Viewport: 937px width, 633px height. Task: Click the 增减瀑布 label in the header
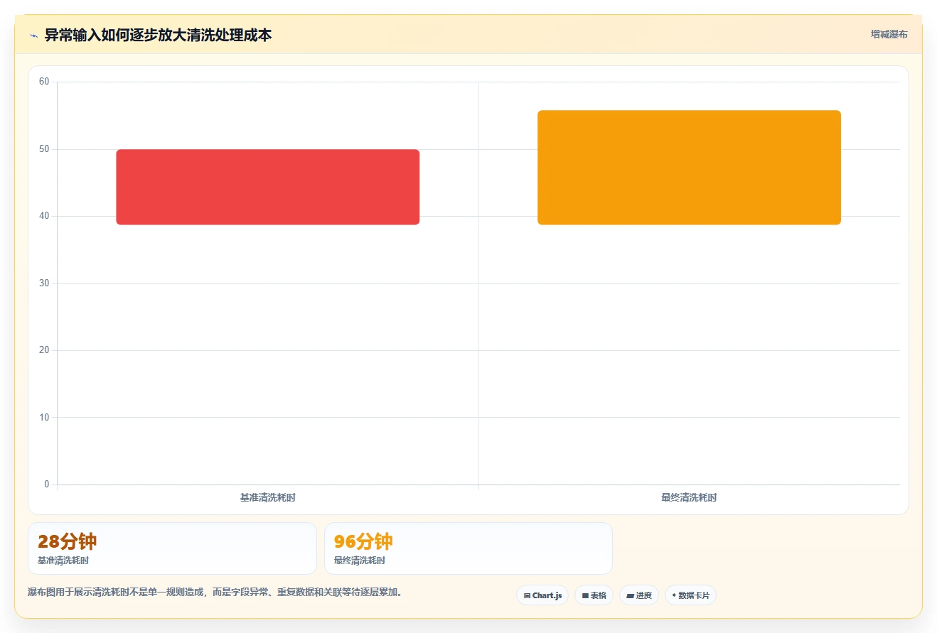[889, 34]
